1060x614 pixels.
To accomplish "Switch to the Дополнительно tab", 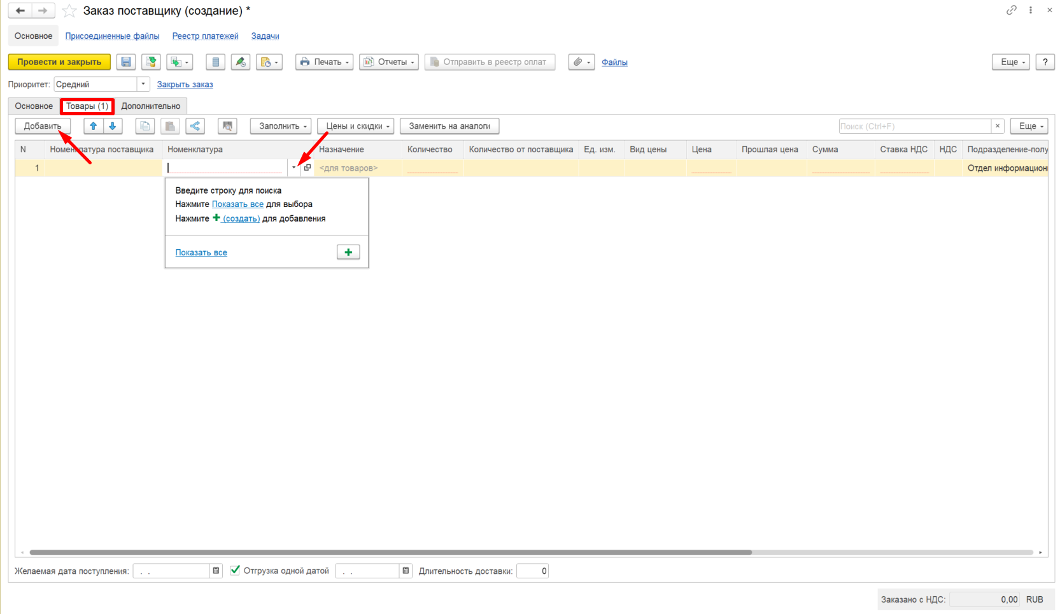I will (x=151, y=106).
